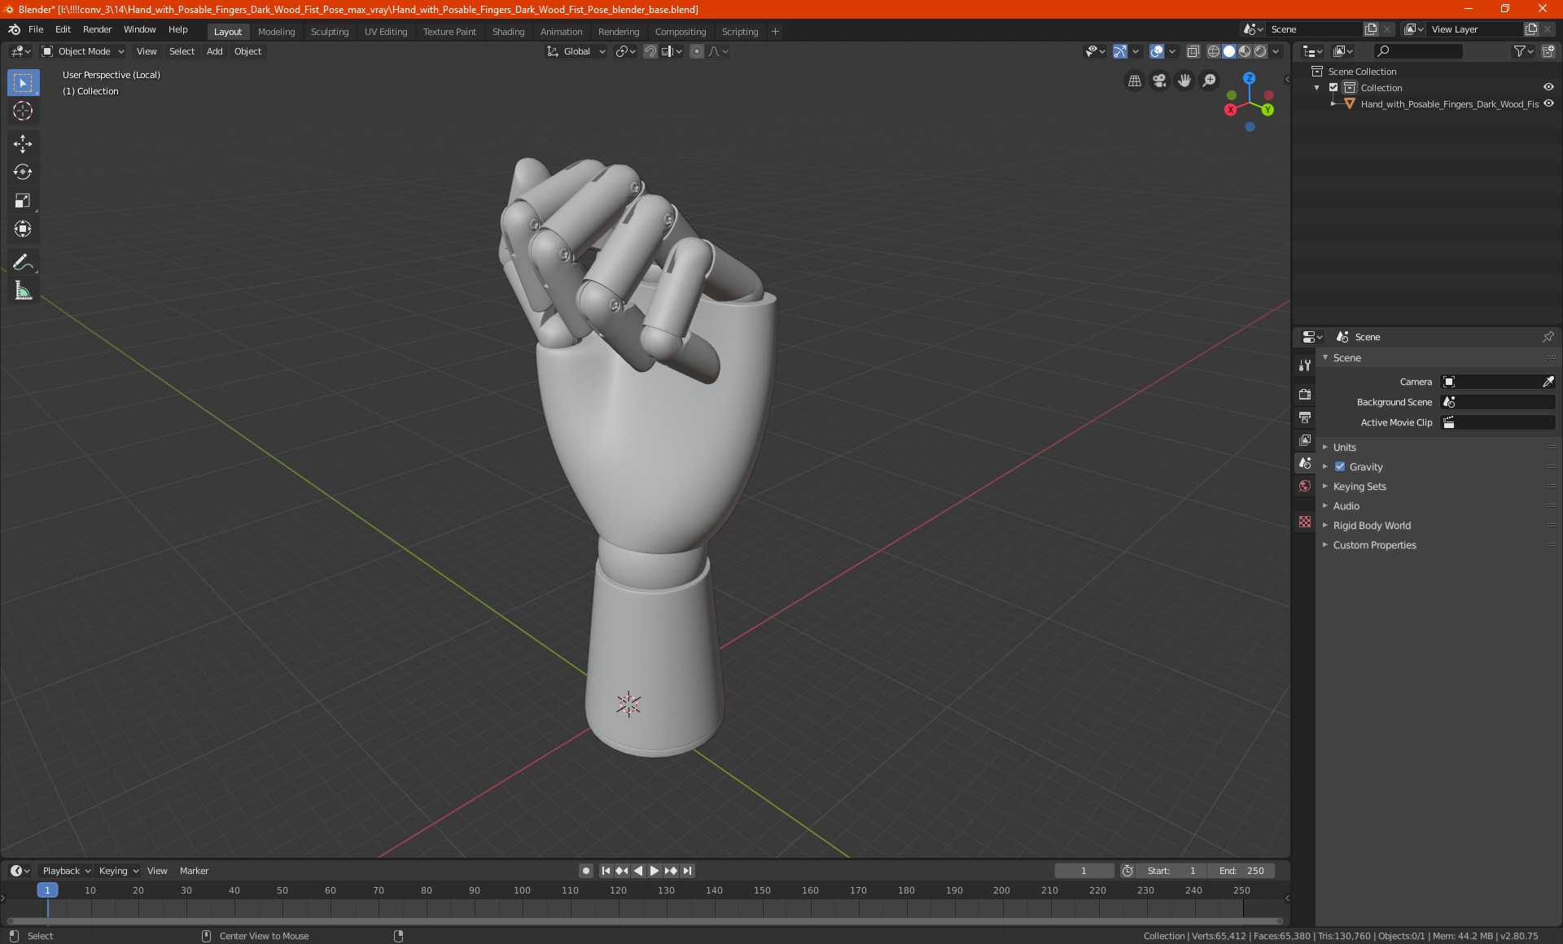
Task: Click the zoom view magnifier icon
Action: (x=1210, y=81)
